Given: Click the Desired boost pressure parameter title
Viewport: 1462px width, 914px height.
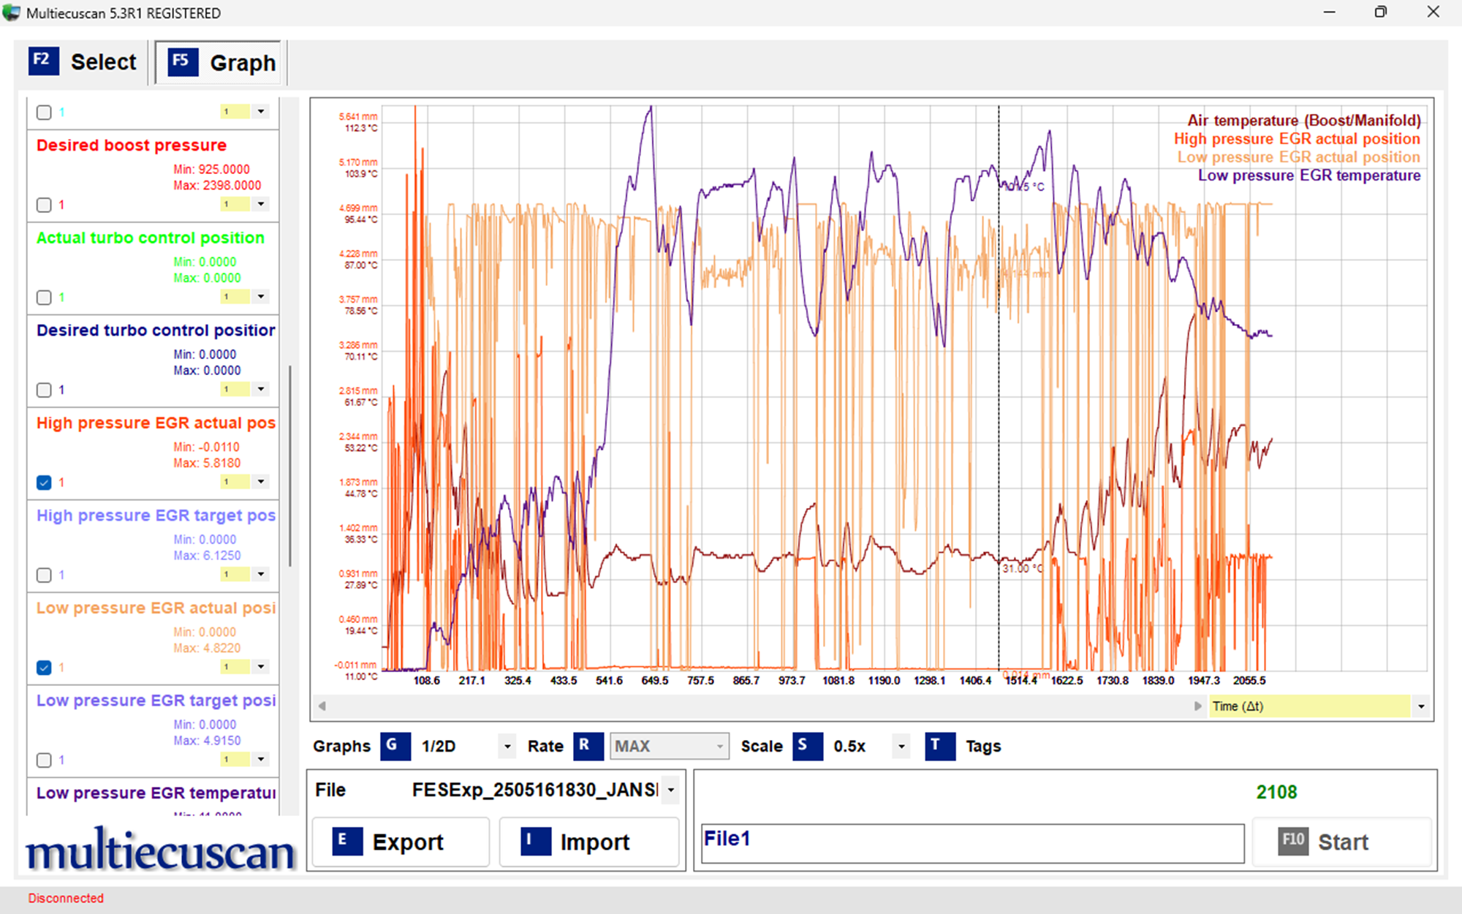Looking at the screenshot, I should tap(132, 146).
